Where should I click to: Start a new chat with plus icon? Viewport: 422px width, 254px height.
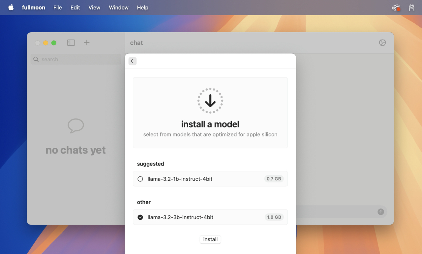87,43
